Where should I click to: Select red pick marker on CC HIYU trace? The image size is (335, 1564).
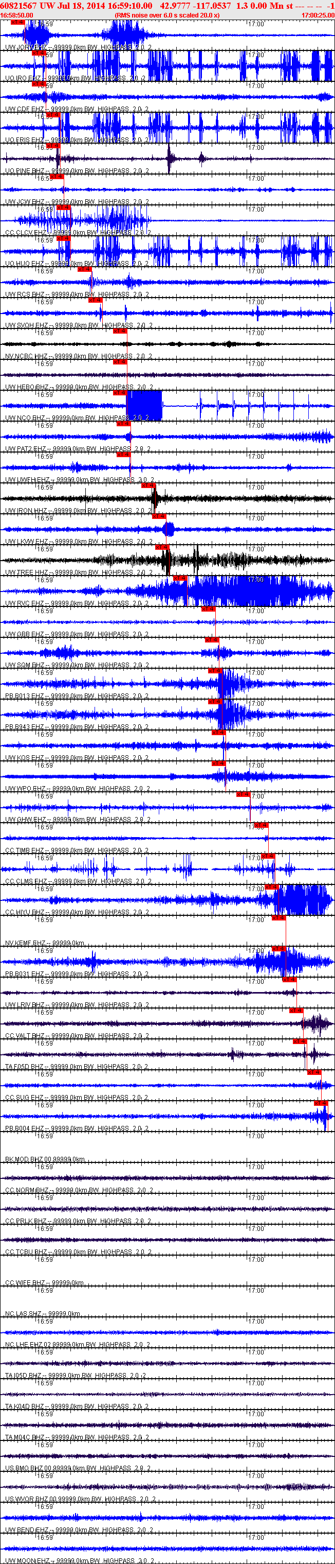point(272,887)
